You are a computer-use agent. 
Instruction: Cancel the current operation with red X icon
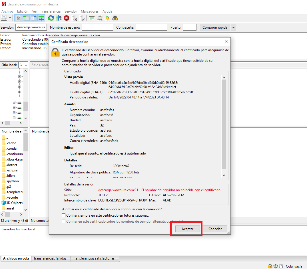(67, 18)
